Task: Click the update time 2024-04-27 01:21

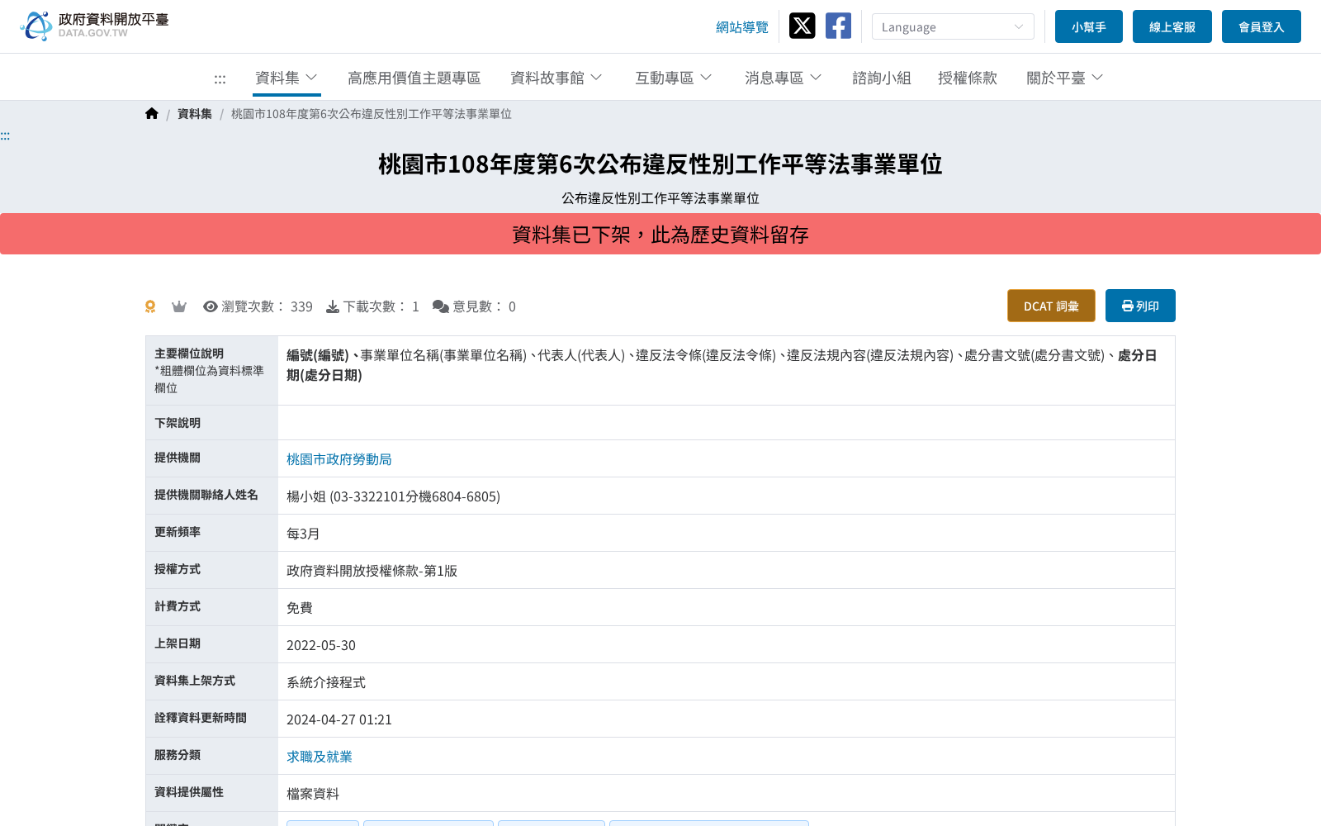Action: tap(339, 719)
